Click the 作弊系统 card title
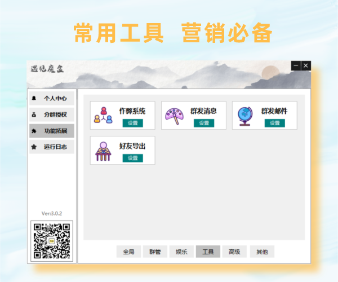338x282 pixels. point(132,111)
